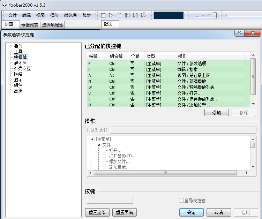Click the 添加 button

[x=217, y=113]
